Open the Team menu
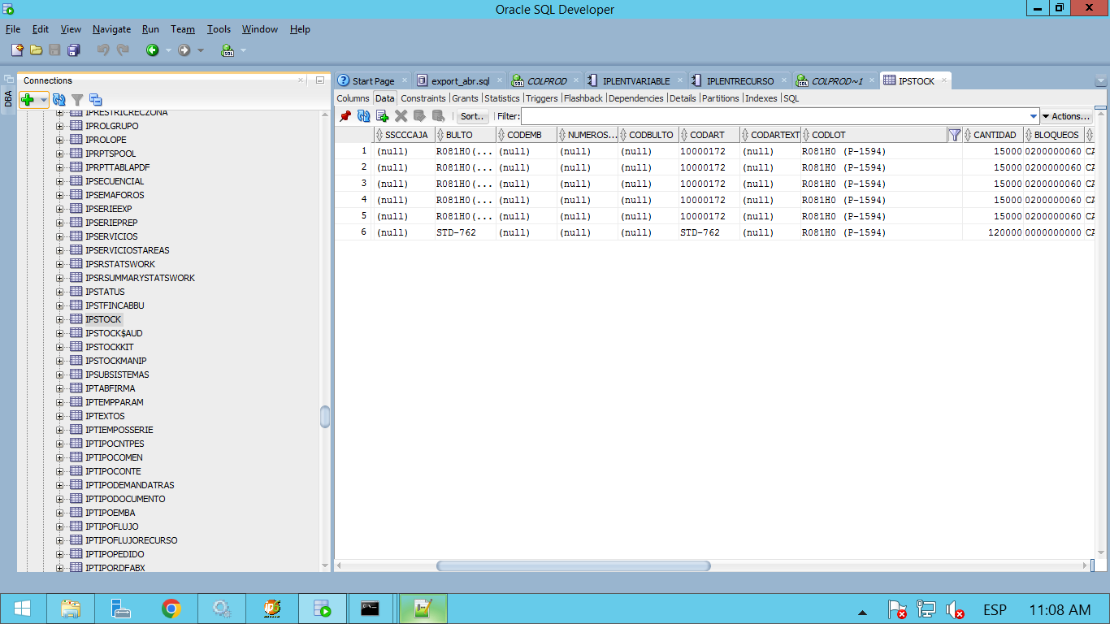This screenshot has height=624, width=1110. click(183, 29)
